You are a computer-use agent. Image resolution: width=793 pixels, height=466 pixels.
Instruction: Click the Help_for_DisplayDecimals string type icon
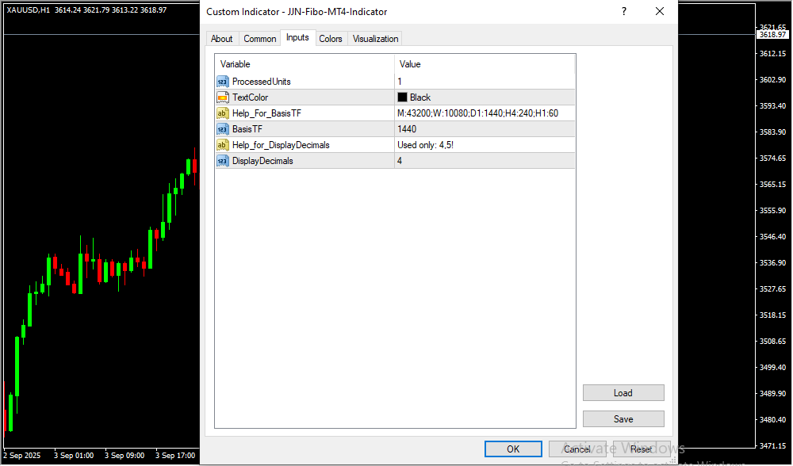[222, 145]
